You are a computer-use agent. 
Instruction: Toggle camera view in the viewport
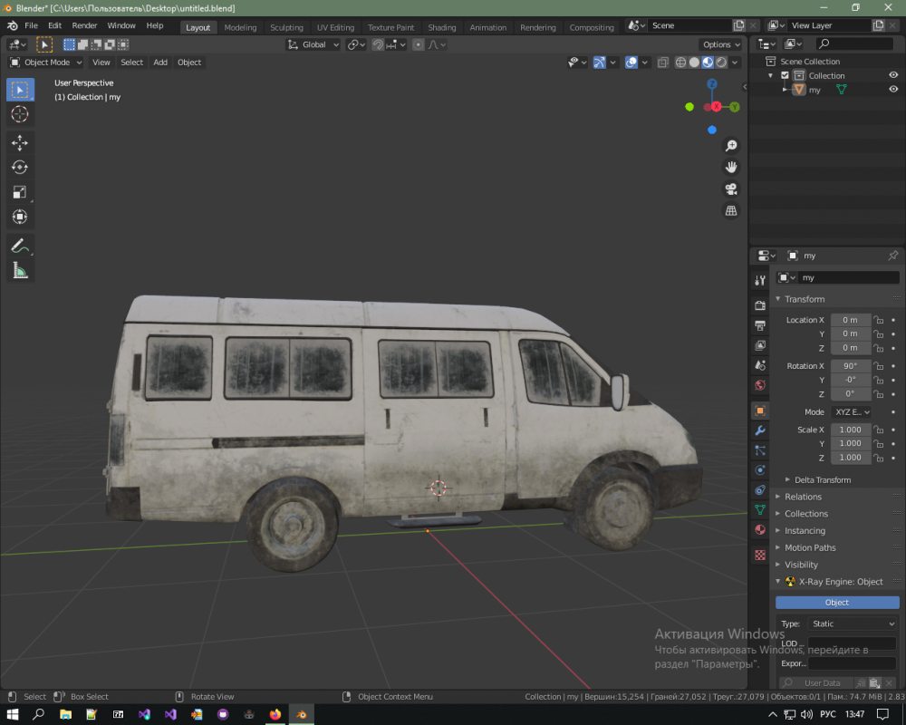(731, 189)
